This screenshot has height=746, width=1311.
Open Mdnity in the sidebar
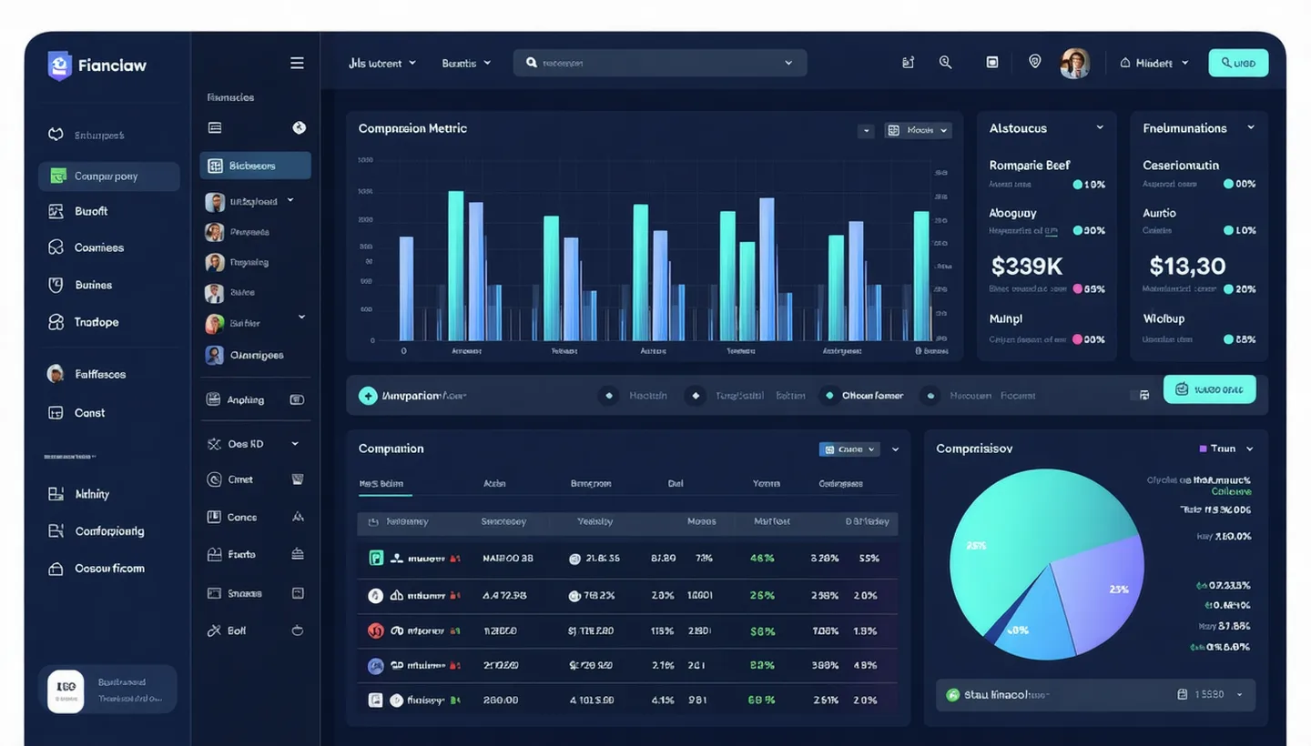click(79, 494)
